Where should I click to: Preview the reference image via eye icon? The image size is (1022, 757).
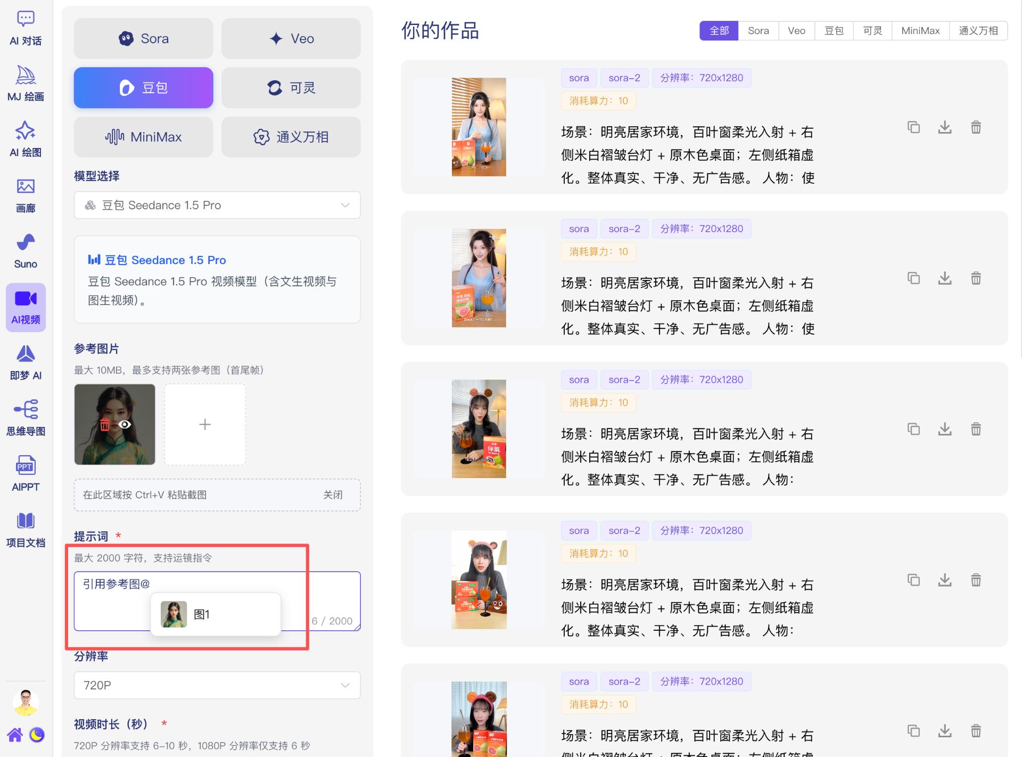tap(125, 424)
